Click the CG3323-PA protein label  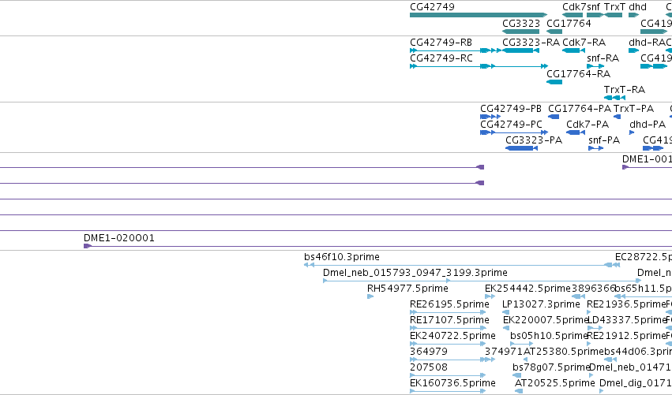click(x=534, y=140)
